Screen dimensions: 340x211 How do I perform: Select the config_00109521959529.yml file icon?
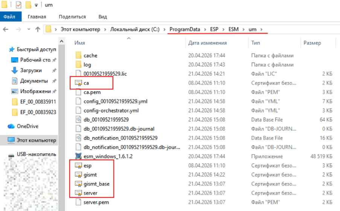tap(78, 101)
